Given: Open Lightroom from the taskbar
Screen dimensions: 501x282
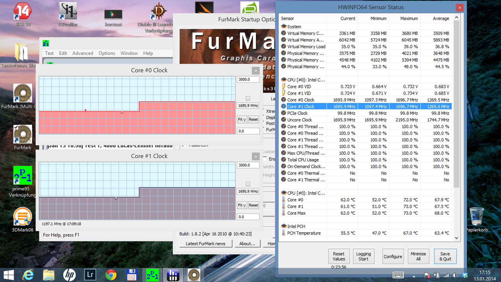Looking at the screenshot, I should (x=90, y=275).
